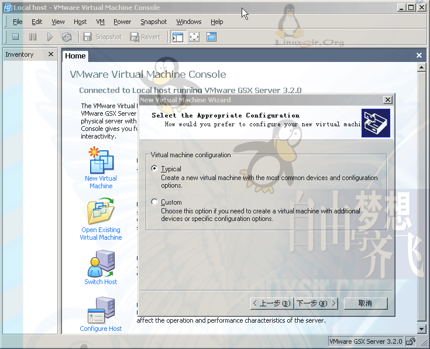430x349 pixels.
Task: Click the Switch Host icon
Action: (101, 263)
